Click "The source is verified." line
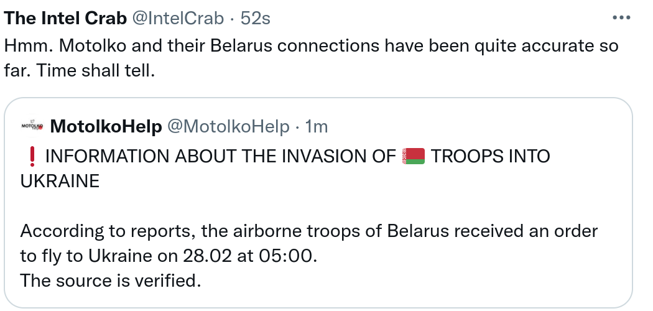653x311 pixels. point(111,281)
